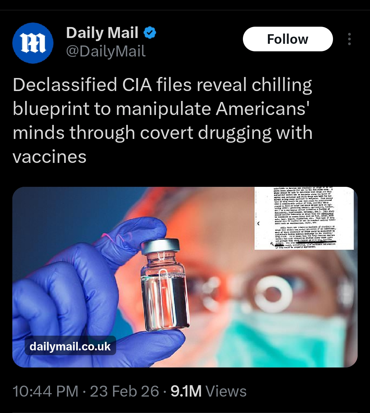This screenshot has height=413, width=370.
Task: Click the dailymail.co.uk domain label
Action: coord(70,346)
